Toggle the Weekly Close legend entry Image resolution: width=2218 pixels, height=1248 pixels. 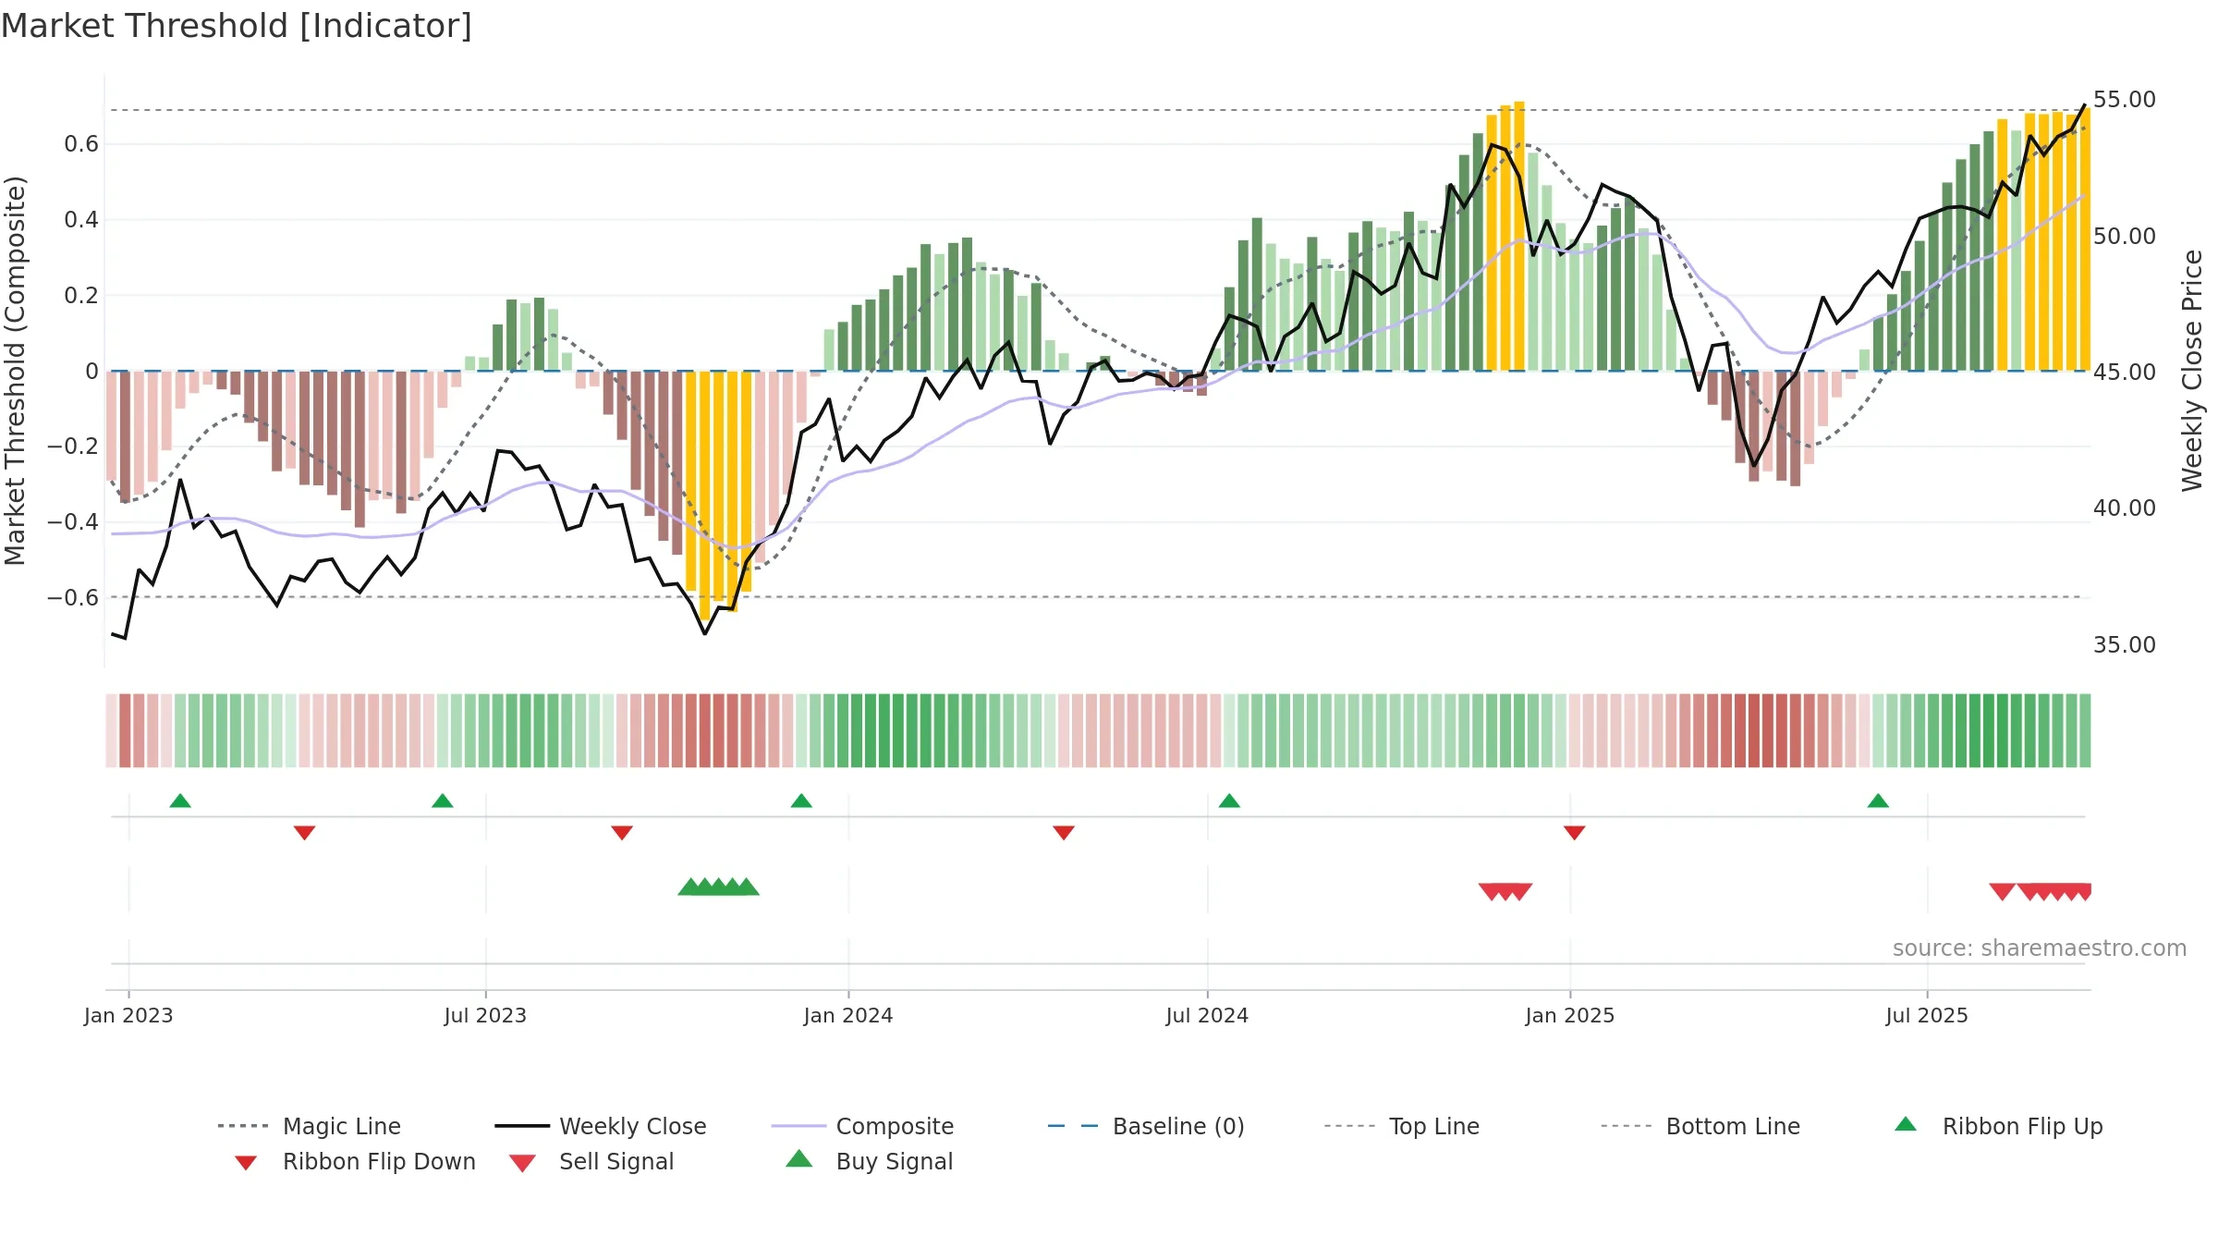(601, 1126)
